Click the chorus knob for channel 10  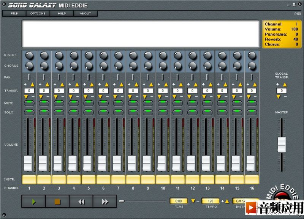coord(163,66)
